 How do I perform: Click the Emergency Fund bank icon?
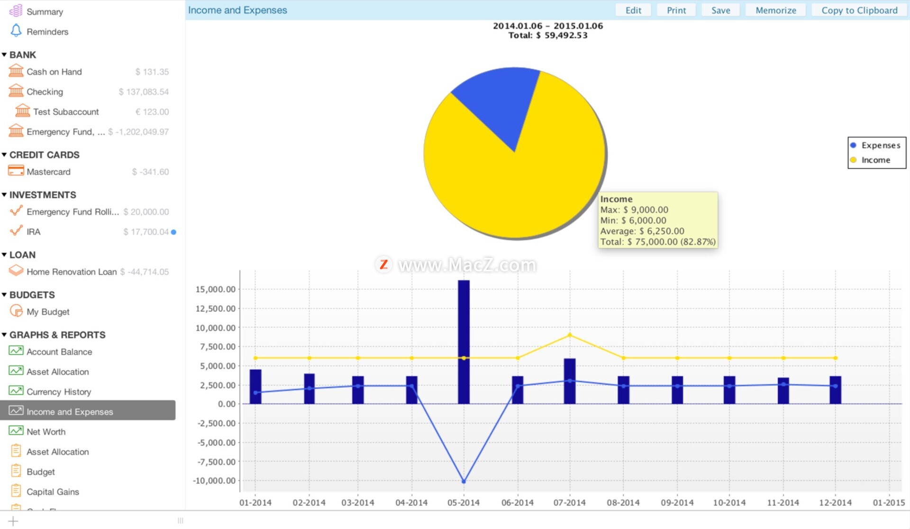click(16, 131)
